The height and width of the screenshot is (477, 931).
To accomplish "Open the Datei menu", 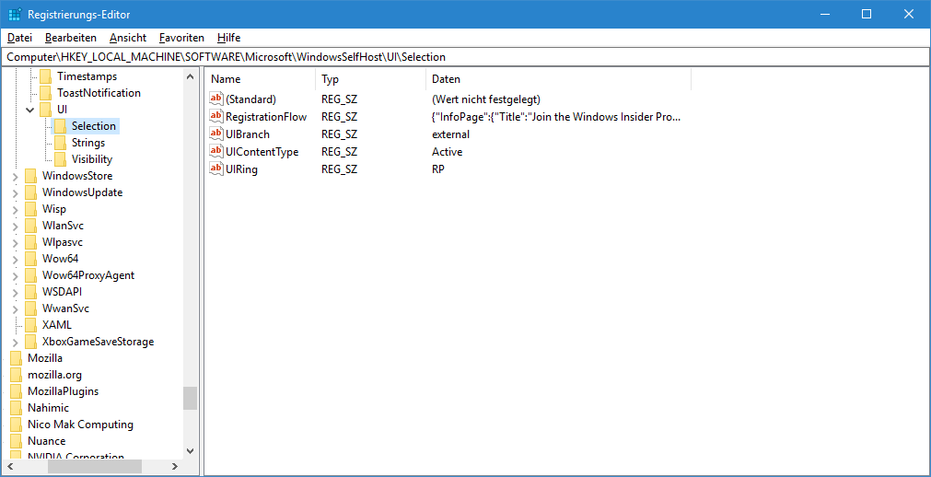I will 19,38.
